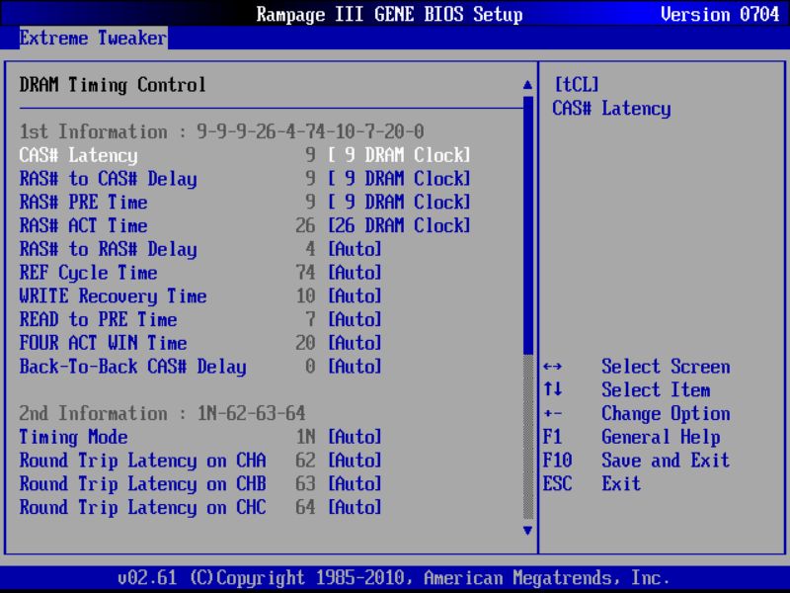Click the scroll up arrow

point(527,85)
